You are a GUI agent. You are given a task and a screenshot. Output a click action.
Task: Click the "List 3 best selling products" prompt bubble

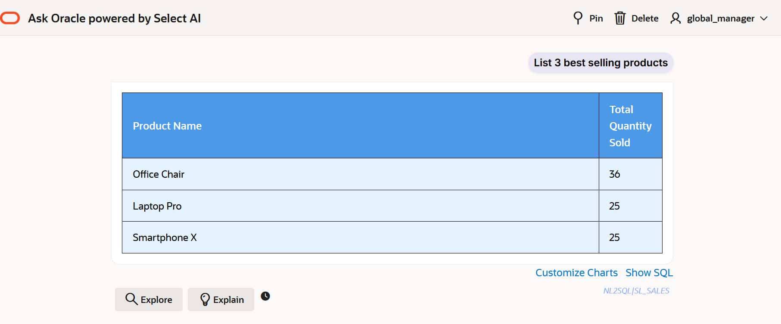601,63
